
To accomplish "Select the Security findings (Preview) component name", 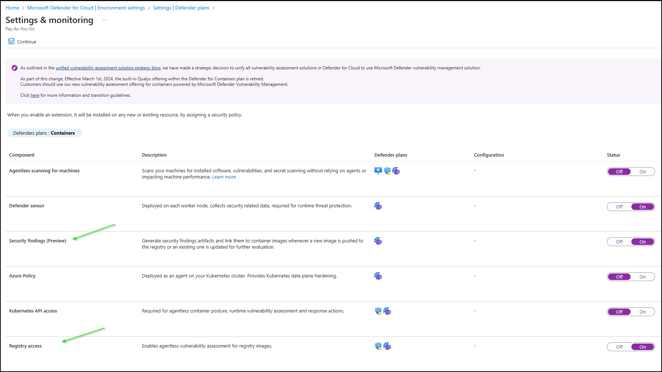I will [38, 241].
